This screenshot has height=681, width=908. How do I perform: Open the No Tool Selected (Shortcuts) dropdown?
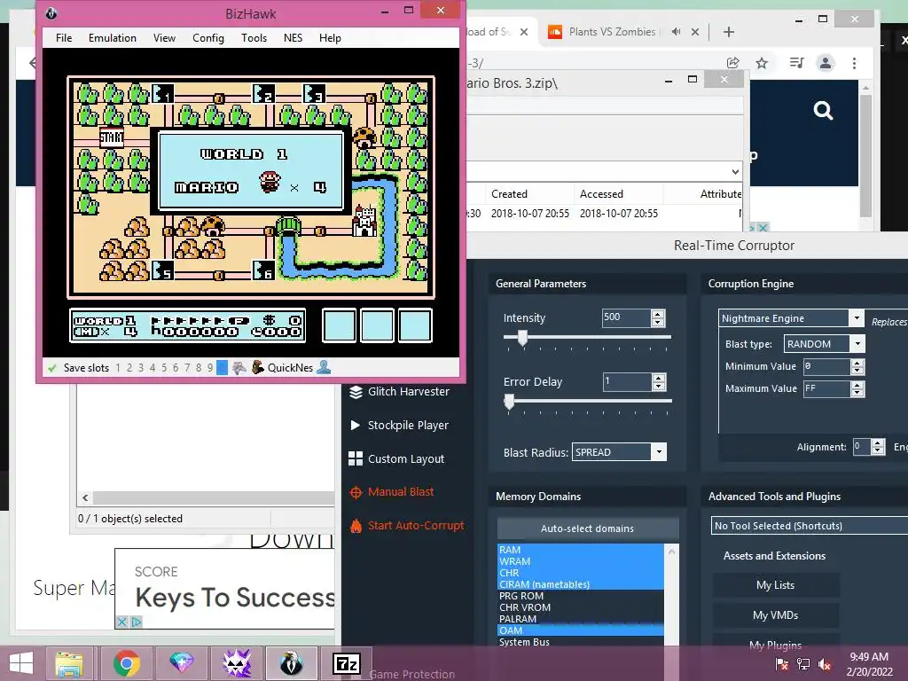coord(809,526)
